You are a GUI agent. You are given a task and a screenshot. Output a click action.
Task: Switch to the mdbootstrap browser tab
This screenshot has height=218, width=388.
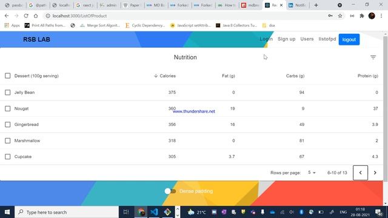[250, 5]
